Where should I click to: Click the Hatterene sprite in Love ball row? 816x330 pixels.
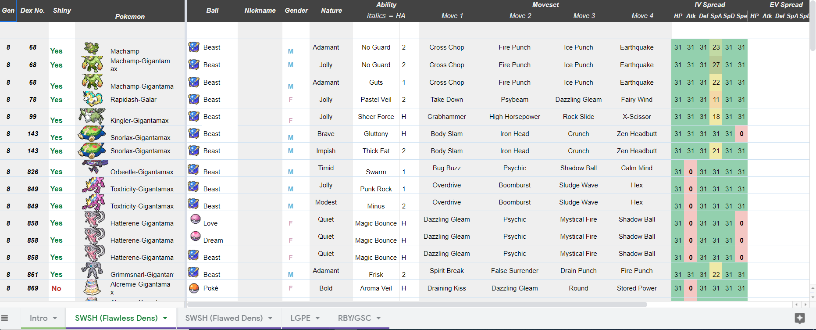(94, 219)
